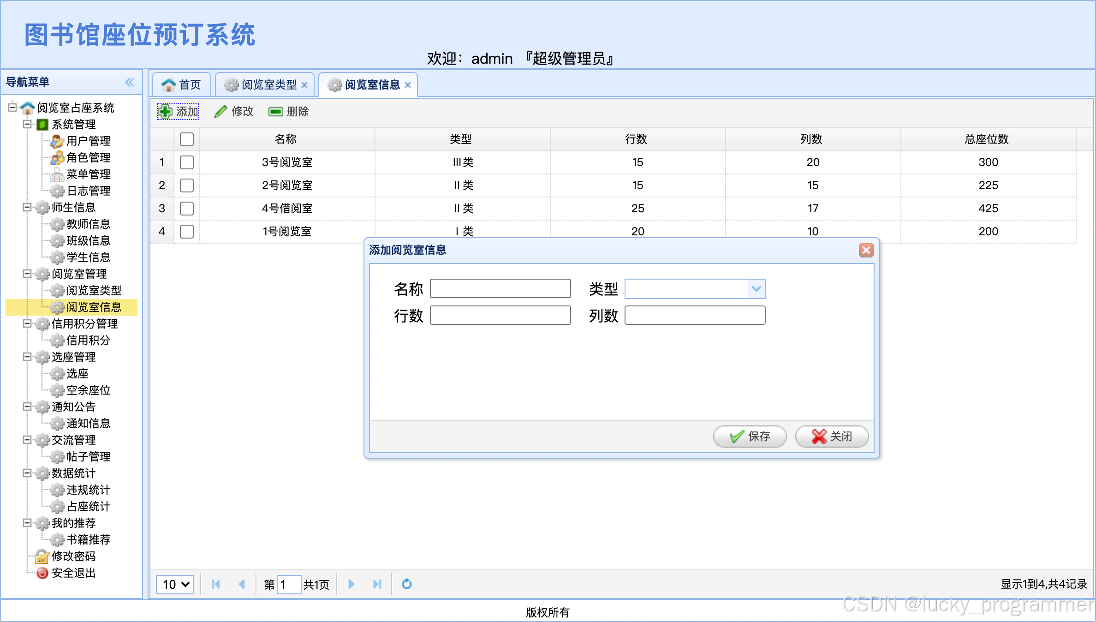This screenshot has height=622, width=1096.
Task: Click the red 安全退出 logout item
Action: coord(73,573)
